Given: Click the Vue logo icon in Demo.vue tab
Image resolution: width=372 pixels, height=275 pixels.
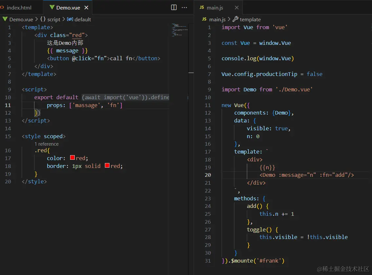Looking at the screenshot, I should [x=52, y=7].
